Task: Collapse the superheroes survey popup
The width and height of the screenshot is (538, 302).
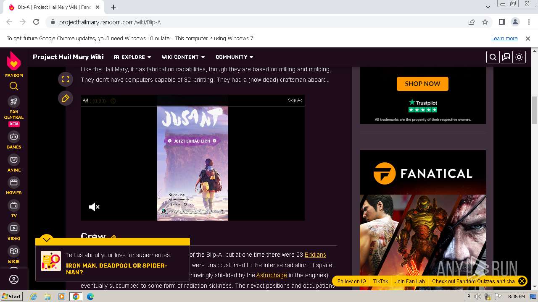Action: pyautogui.click(x=47, y=239)
